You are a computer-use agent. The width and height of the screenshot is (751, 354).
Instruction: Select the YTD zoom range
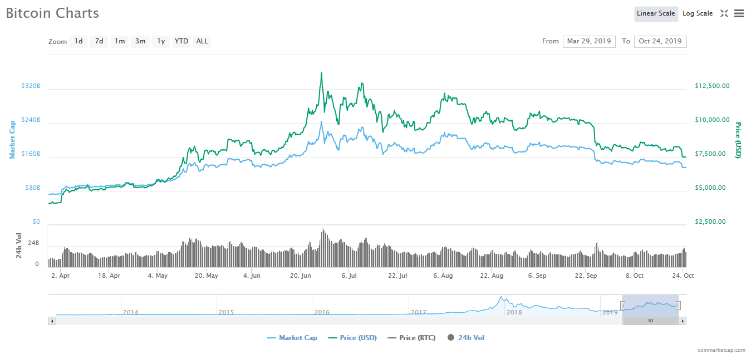click(x=181, y=41)
